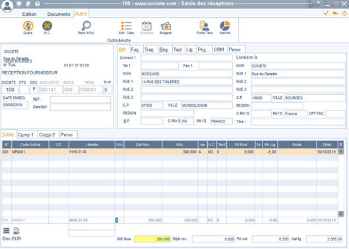The image size is (349, 249).
Task: Click the Schedule calendar icon
Action: click(146, 26)
